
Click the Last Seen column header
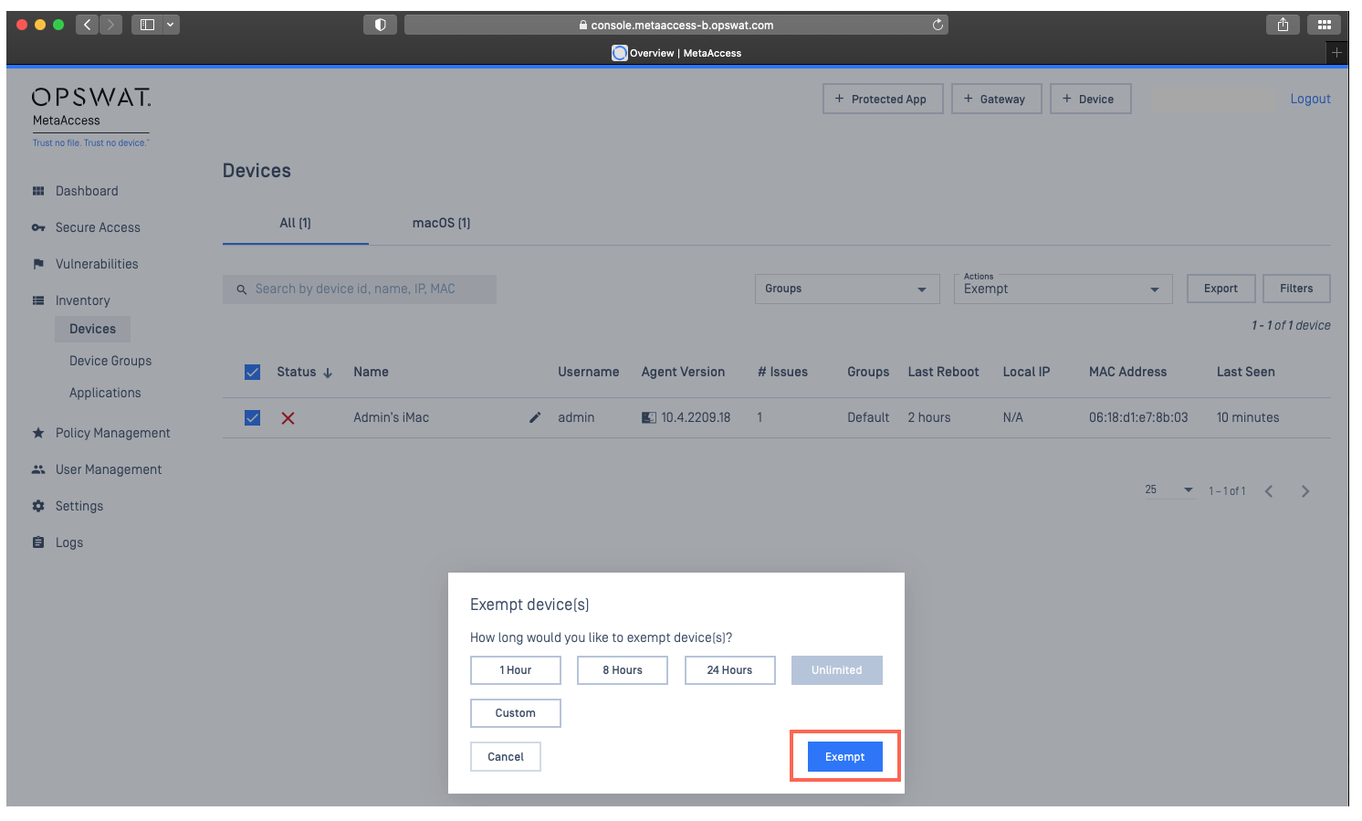coord(1246,372)
